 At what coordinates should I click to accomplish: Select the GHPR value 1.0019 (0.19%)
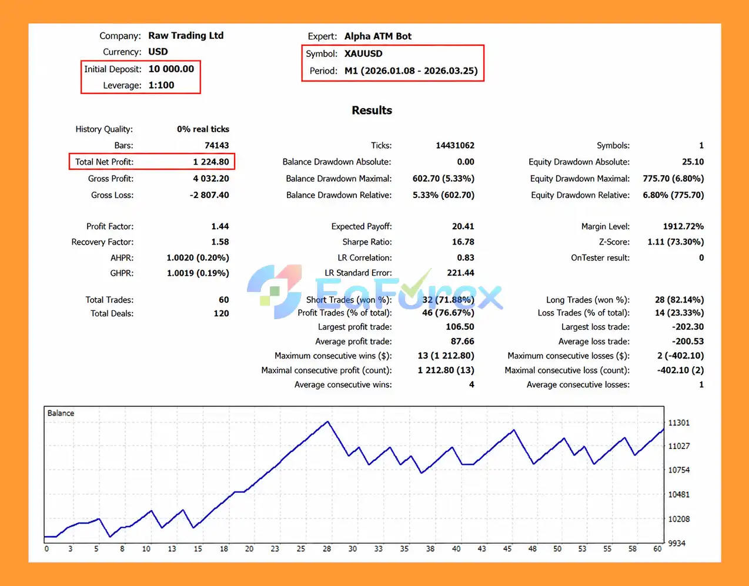tap(198, 273)
